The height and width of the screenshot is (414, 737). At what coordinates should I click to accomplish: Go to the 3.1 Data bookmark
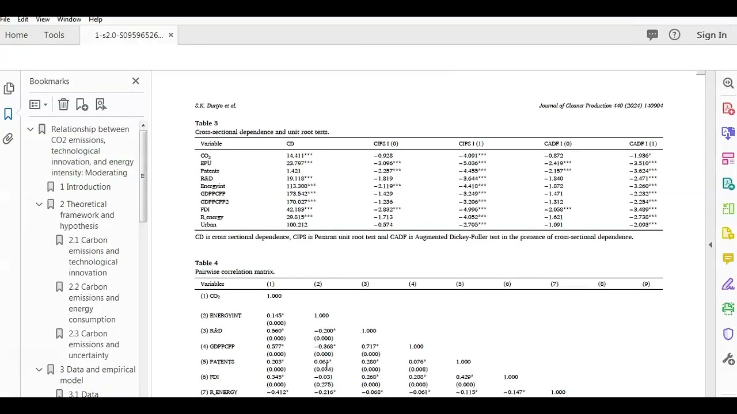pos(83,394)
